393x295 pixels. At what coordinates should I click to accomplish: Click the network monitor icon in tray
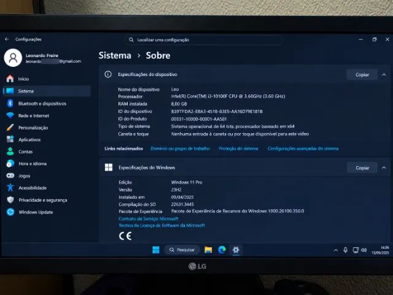[356, 250]
